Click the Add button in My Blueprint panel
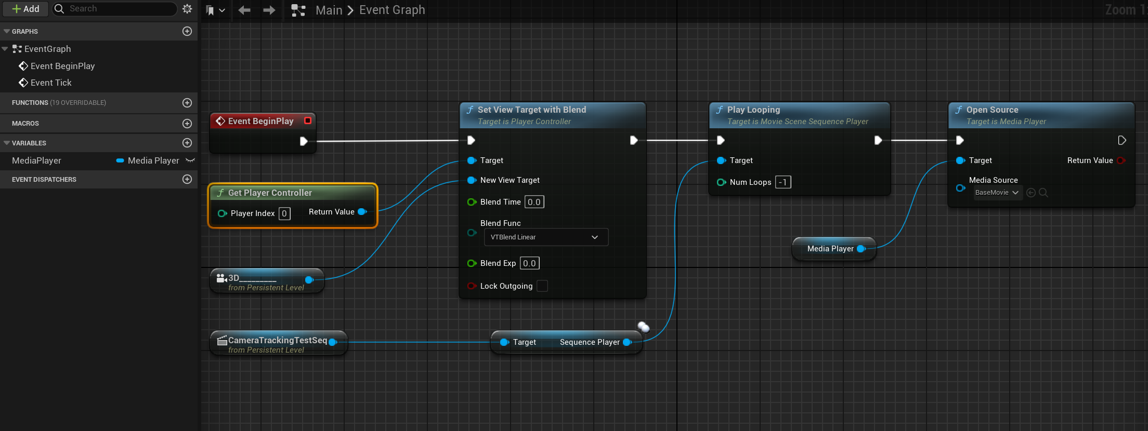Viewport: 1148px width, 431px height. (25, 9)
